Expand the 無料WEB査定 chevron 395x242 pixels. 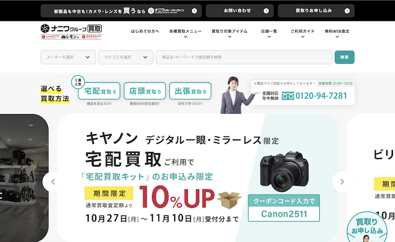tap(337, 37)
